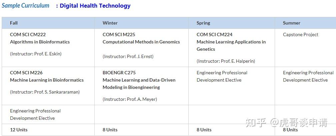The width and height of the screenshot is (336, 136).
Task: Click COM SCI M226 course code
Action: (x=26, y=73)
